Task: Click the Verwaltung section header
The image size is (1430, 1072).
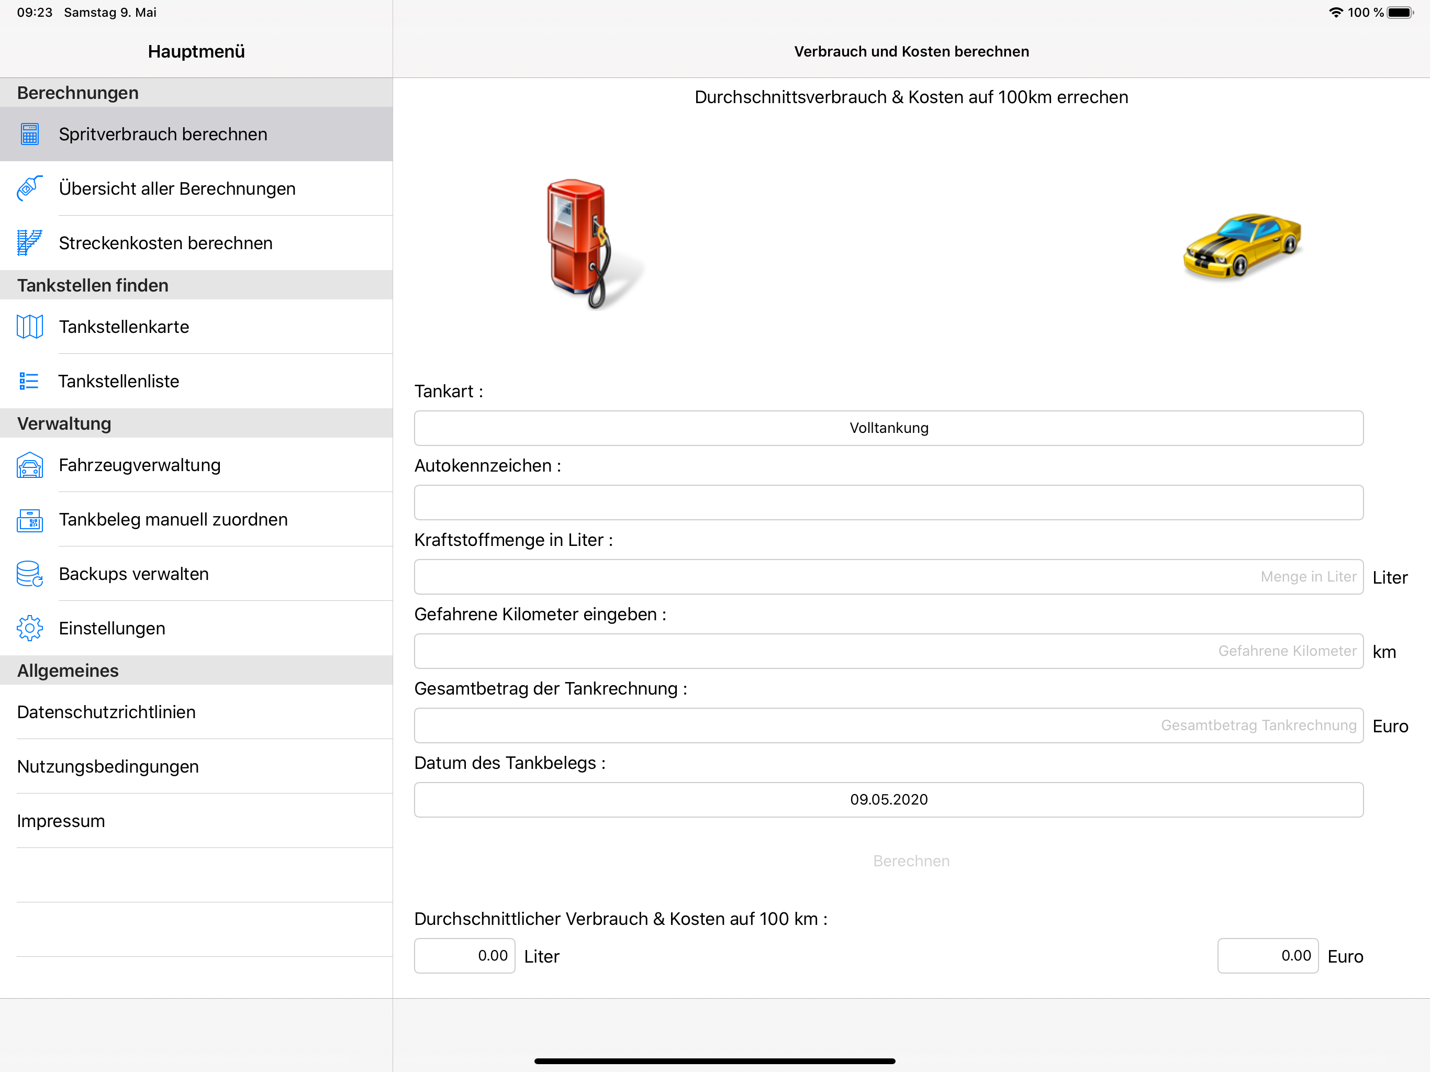Action: pyautogui.click(x=196, y=423)
